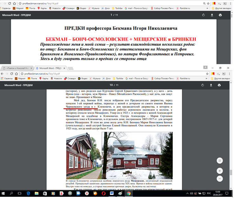
Task: Open the clock and date in tray
Action: click(x=218, y=194)
